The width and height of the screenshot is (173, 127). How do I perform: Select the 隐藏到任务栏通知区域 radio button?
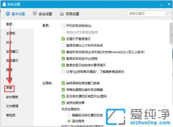69,115
